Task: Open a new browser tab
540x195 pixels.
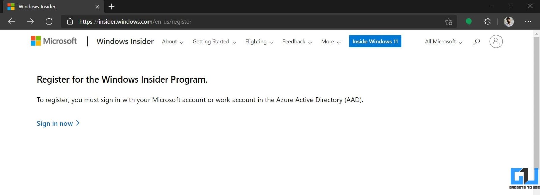Action: coord(112,7)
